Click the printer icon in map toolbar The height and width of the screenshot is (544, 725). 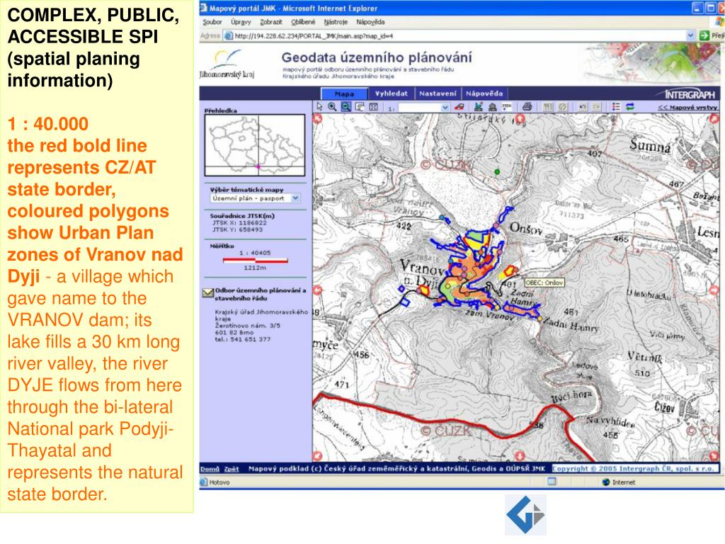(526, 107)
